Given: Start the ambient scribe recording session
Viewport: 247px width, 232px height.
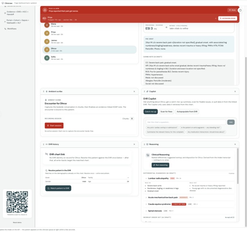Looking at the screenshot, I should pos(54,126).
